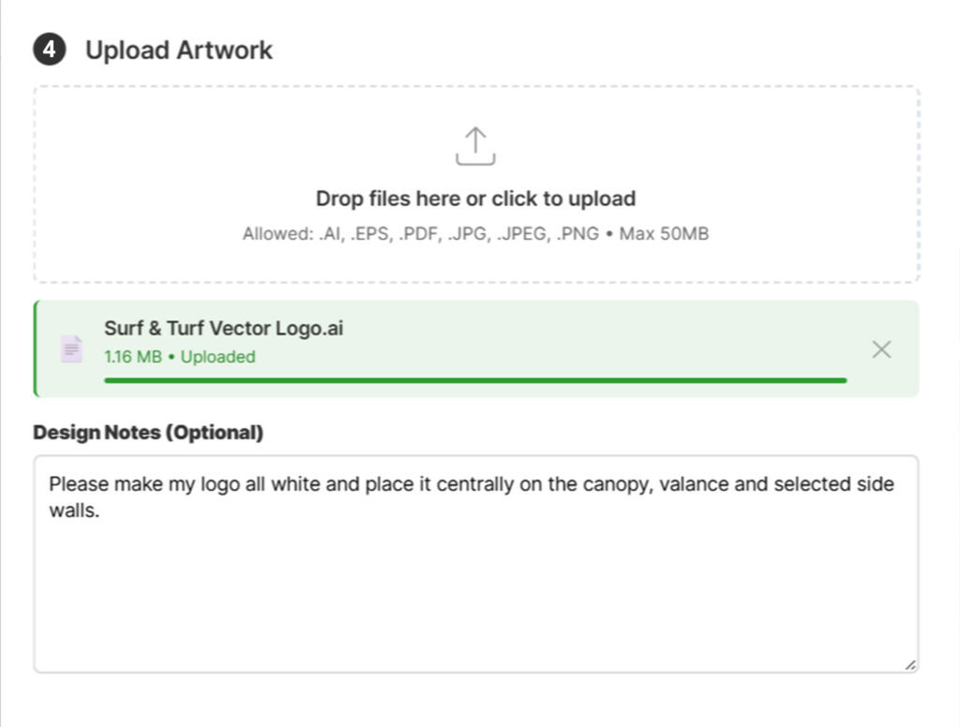The height and width of the screenshot is (727, 960).
Task: Click the upload tray icon in the dropzone
Action: [476, 145]
